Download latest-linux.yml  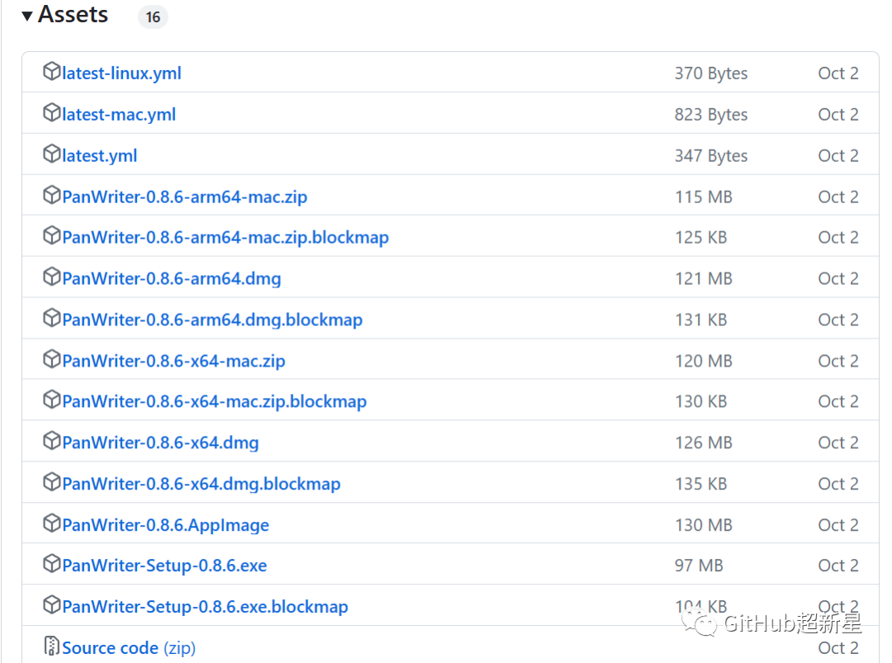tap(121, 73)
